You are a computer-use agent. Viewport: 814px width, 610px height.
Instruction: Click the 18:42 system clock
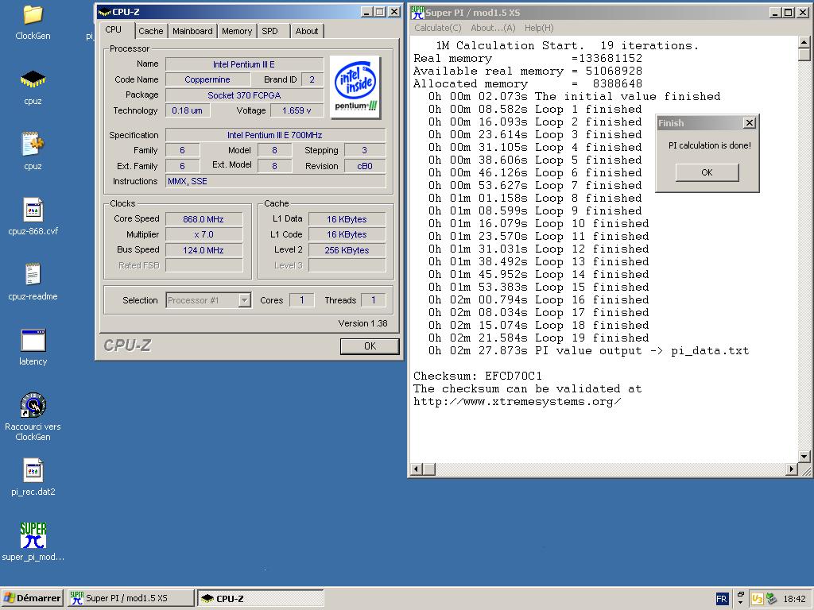point(794,599)
